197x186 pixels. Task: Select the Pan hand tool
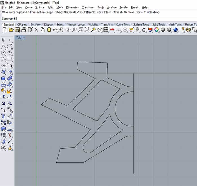[61, 30]
